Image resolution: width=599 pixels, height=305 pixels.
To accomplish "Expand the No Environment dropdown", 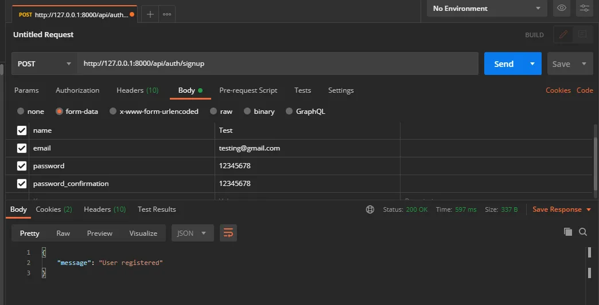I will coord(487,9).
